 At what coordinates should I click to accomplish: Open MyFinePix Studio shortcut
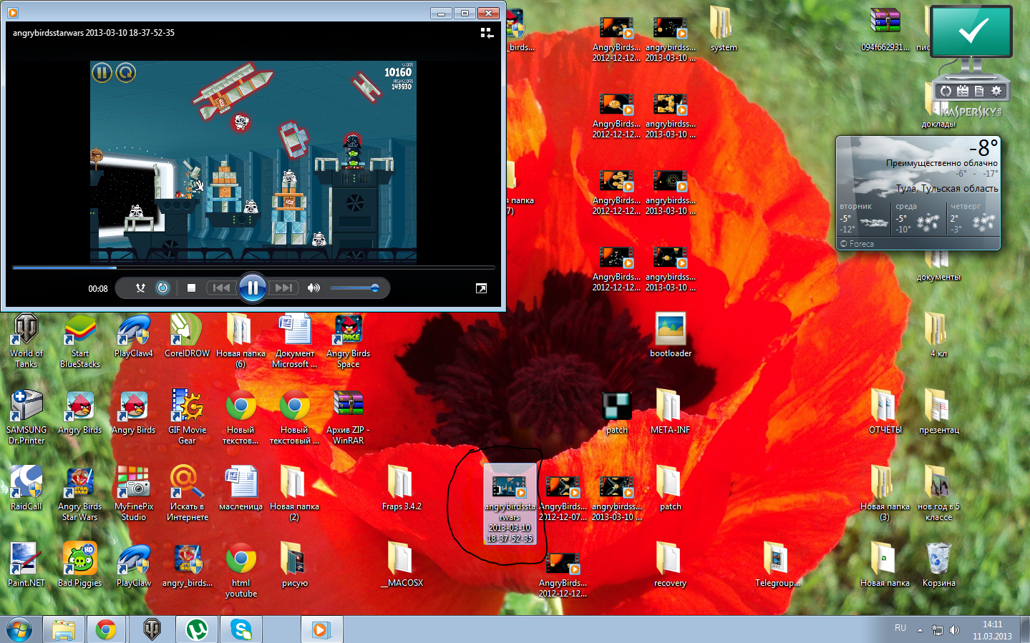pyautogui.click(x=134, y=494)
